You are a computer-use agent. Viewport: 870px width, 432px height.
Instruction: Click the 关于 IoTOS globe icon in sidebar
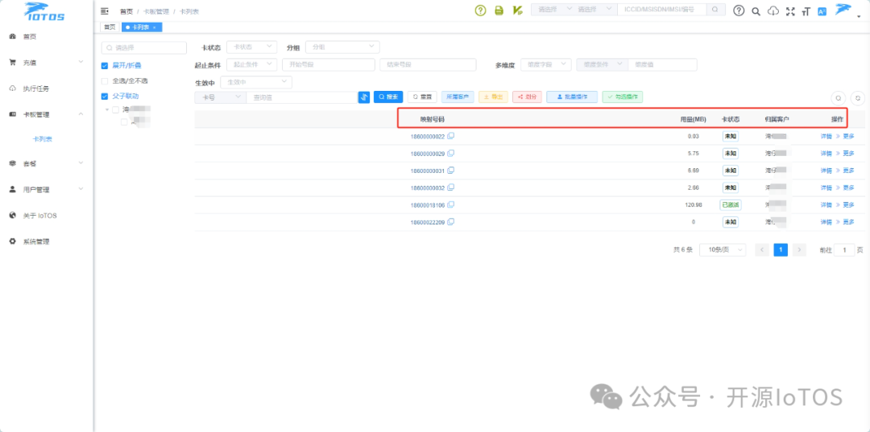(x=13, y=215)
